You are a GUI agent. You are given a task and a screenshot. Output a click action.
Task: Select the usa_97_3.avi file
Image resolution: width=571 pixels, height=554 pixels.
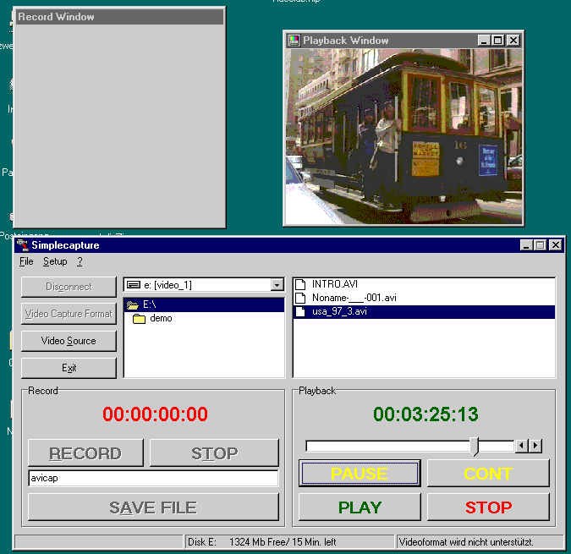click(425, 311)
